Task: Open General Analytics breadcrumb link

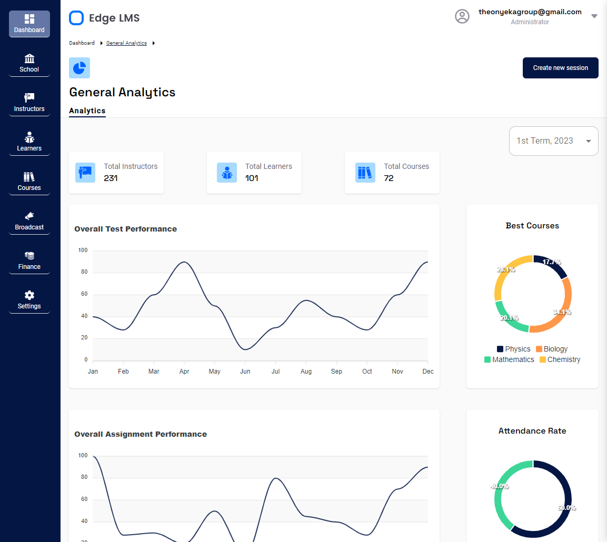Action: point(126,43)
